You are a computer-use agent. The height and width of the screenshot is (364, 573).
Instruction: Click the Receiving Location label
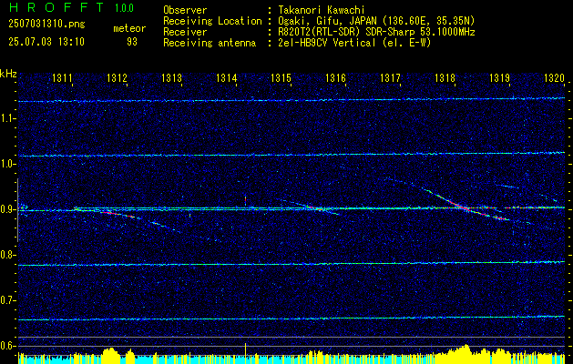pyautogui.click(x=212, y=21)
